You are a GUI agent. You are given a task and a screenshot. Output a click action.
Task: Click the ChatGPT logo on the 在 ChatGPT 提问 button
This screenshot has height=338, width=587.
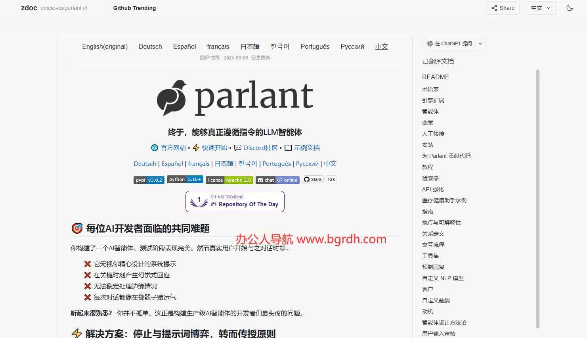[x=429, y=44]
